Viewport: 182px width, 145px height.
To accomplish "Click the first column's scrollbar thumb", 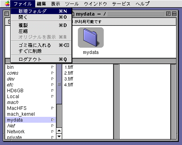I will point(59,84).
